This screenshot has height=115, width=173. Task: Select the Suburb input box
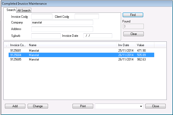click(46, 36)
